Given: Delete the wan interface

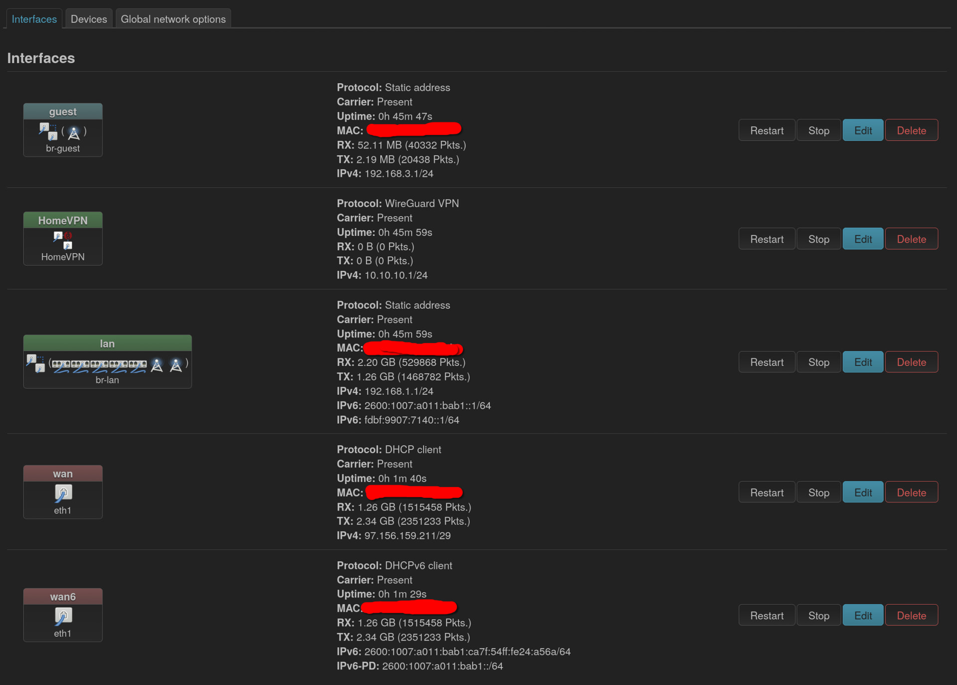Looking at the screenshot, I should coord(911,492).
